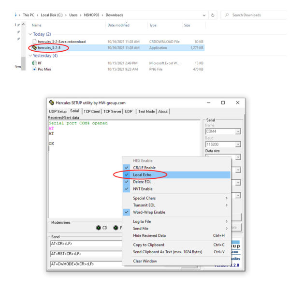Sort files by Date modified column
The width and height of the screenshot is (290, 290).
118,25
